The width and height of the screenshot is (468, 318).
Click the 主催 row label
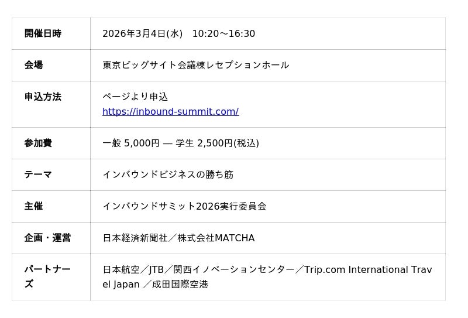pyautogui.click(x=33, y=206)
